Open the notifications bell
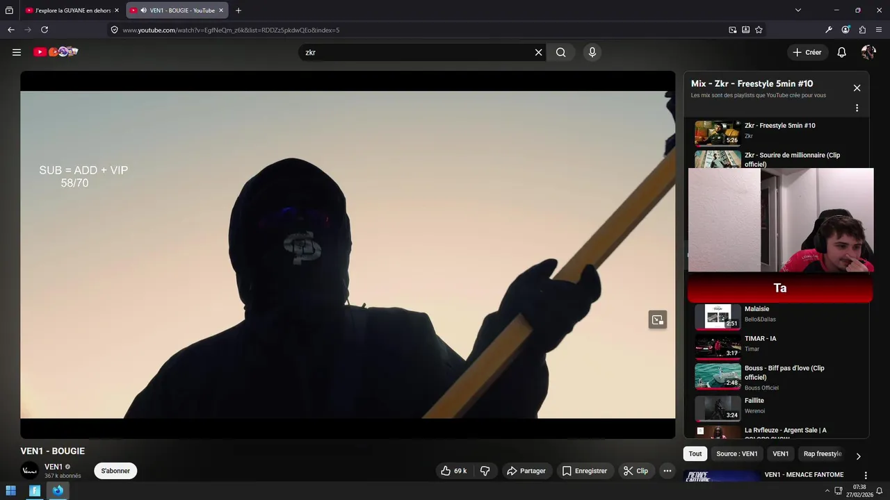This screenshot has height=500, width=890. click(841, 52)
